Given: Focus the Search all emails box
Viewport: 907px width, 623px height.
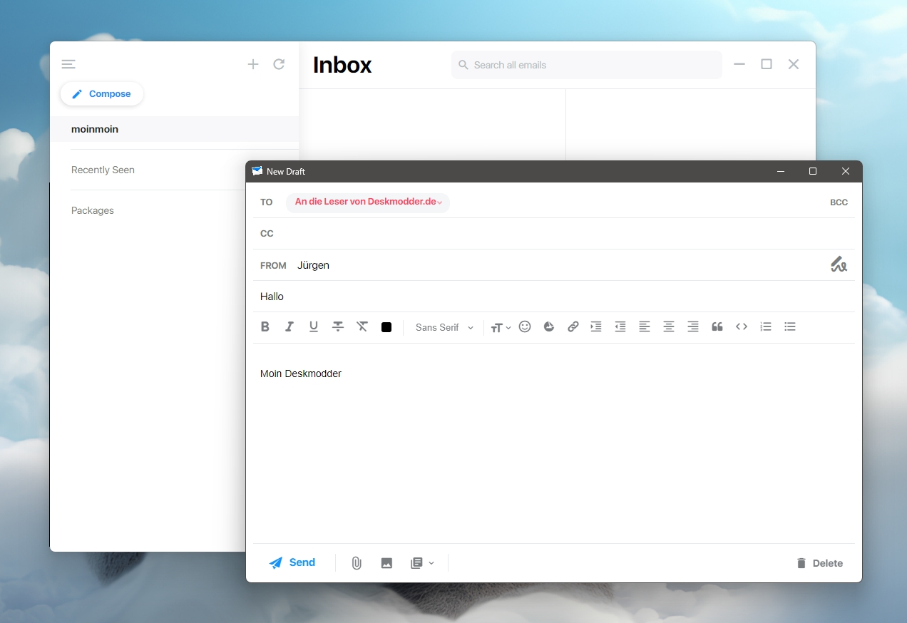Looking at the screenshot, I should [x=586, y=65].
